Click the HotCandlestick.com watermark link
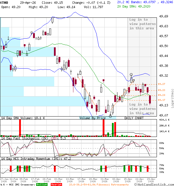This screenshot has width=174, height=186. (154, 184)
